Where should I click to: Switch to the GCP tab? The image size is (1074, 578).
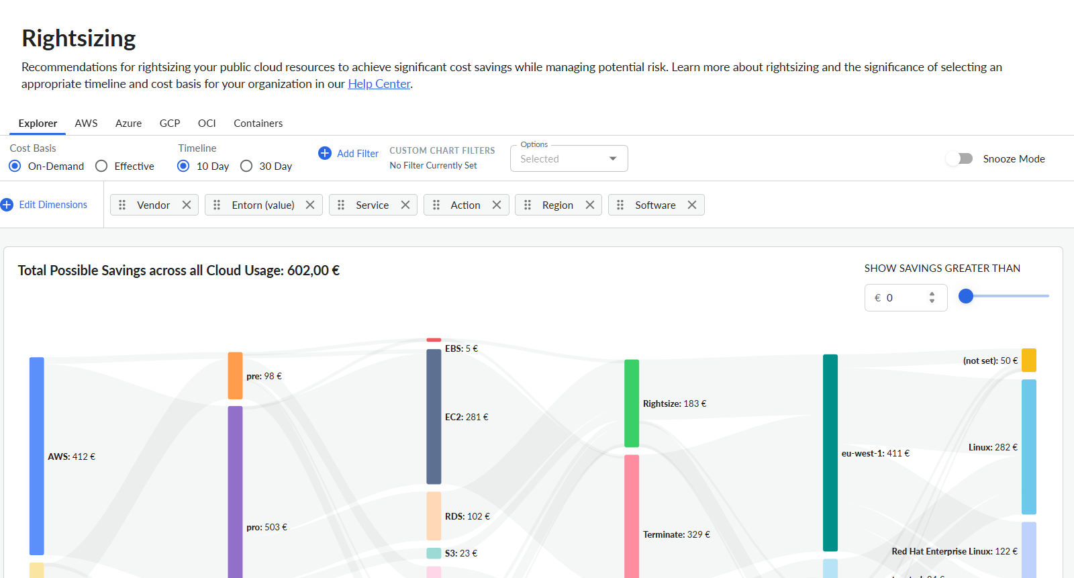tap(170, 124)
